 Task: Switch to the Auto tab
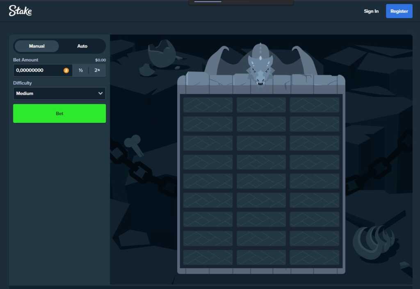click(82, 46)
